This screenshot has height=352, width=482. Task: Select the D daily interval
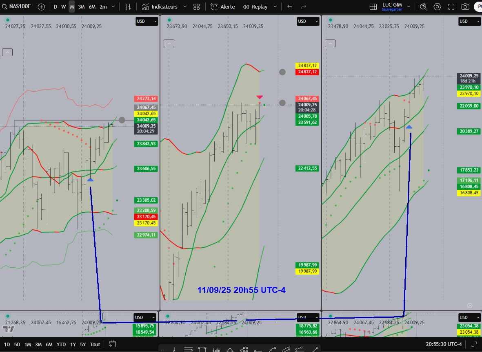56,7
